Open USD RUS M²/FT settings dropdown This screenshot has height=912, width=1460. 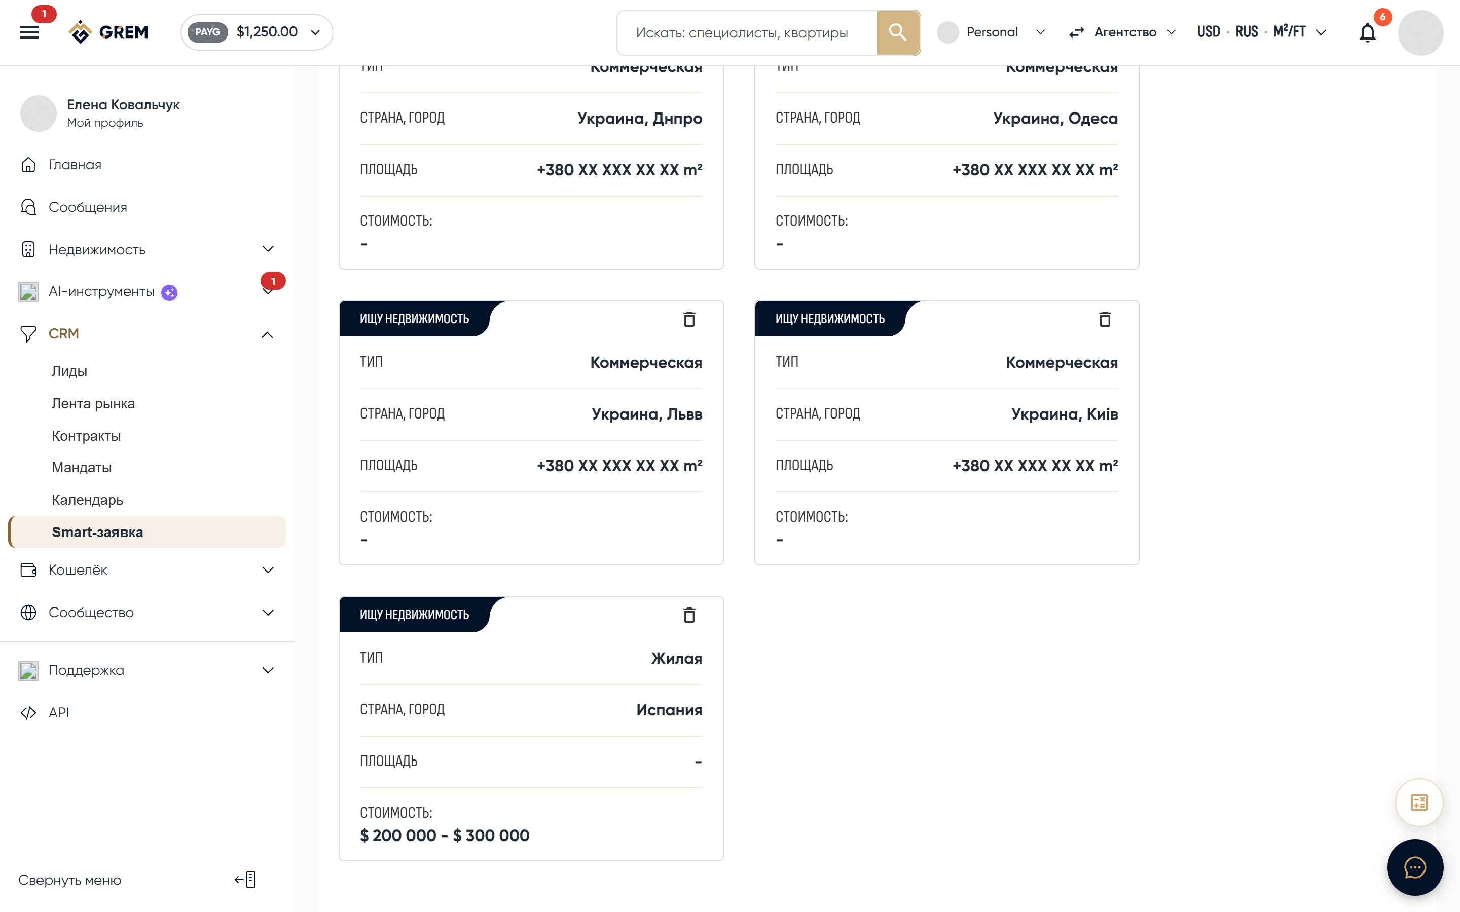[x=1261, y=32]
